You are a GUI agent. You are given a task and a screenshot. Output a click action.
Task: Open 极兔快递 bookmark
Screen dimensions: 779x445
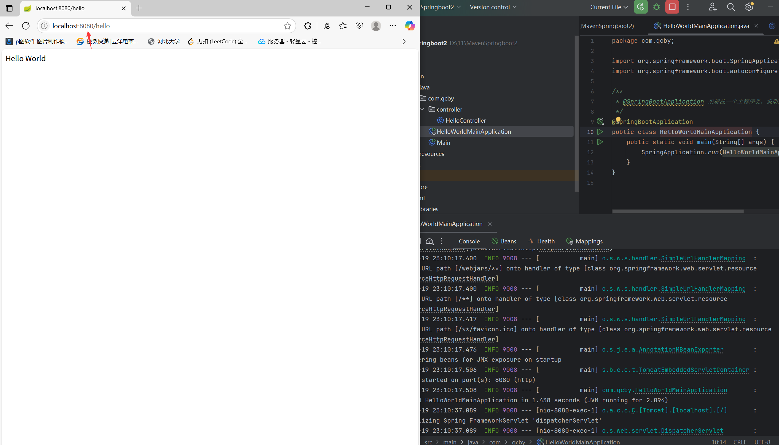(107, 41)
